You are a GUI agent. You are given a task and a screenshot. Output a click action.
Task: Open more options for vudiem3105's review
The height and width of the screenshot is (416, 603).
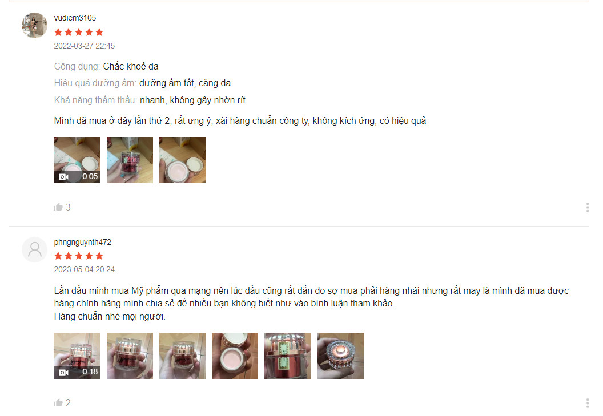(x=588, y=208)
